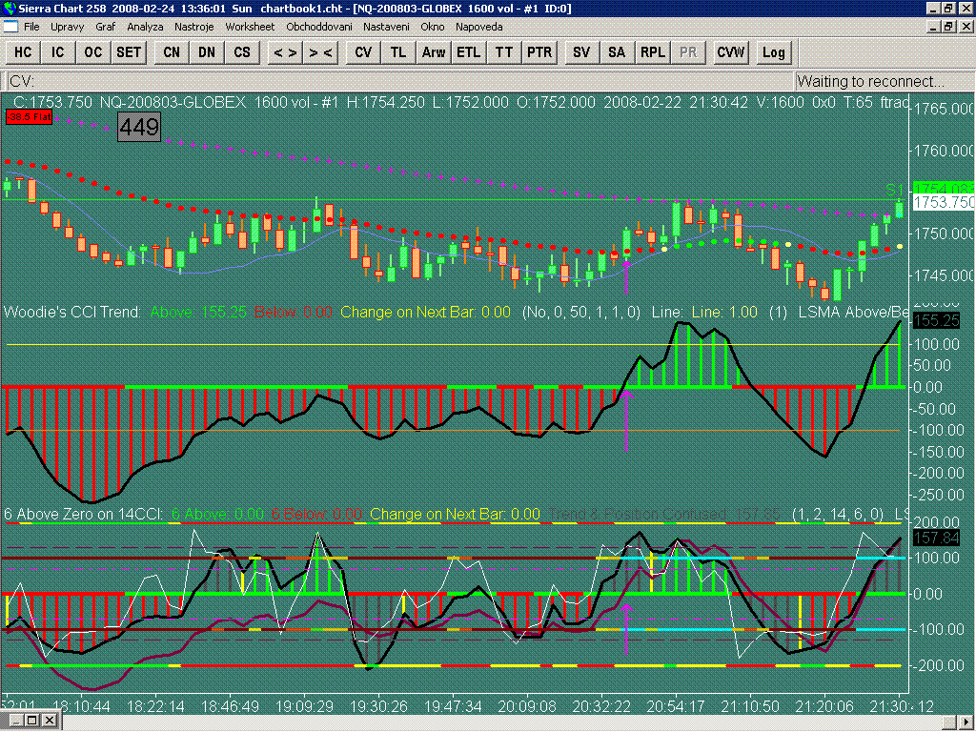Select the Arw arrow drawing tool
Viewport: 976px width, 732px height.
434,52
